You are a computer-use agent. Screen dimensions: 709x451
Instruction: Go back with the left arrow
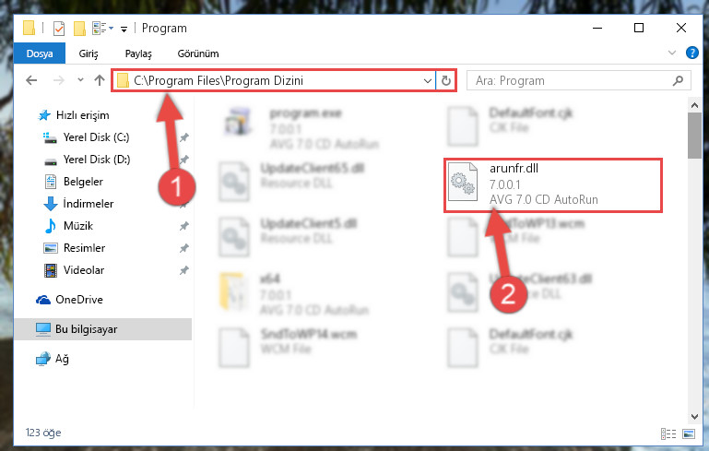point(31,80)
